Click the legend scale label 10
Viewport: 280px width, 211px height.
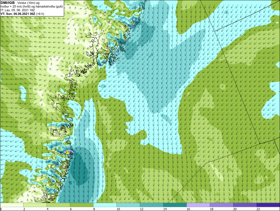[x=118, y=209]
